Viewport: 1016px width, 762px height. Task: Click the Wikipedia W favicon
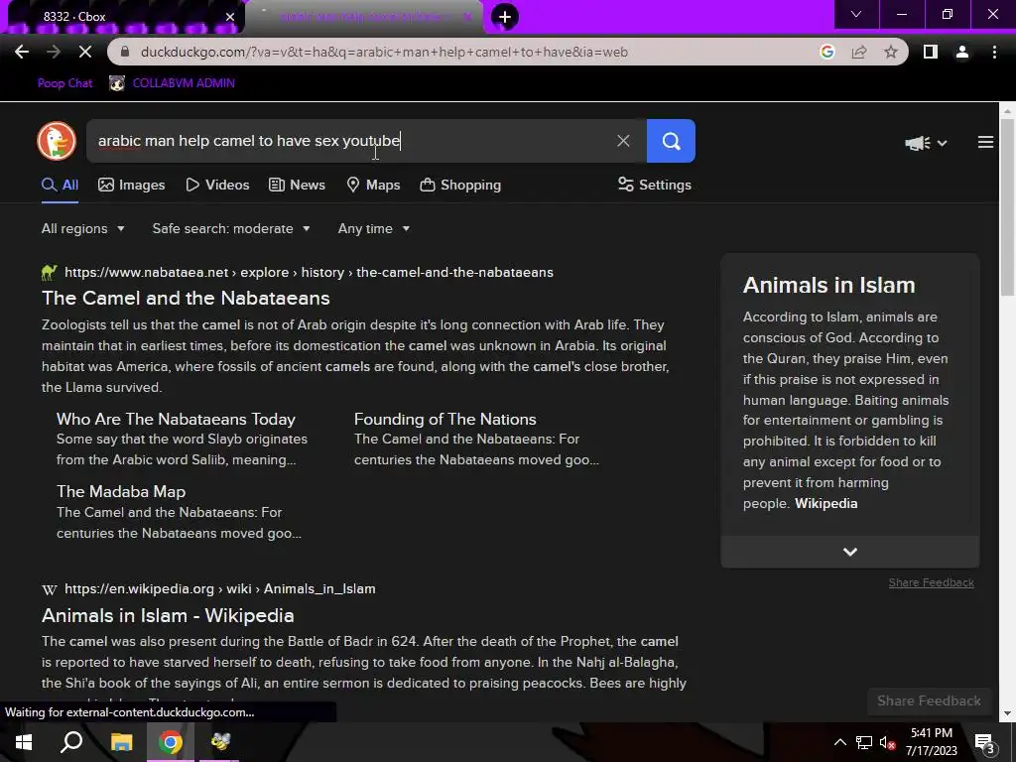[50, 589]
